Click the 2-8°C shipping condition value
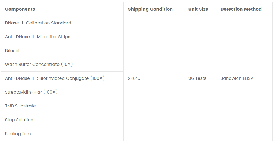Viewport: 276px width, 143px height. (x=134, y=78)
